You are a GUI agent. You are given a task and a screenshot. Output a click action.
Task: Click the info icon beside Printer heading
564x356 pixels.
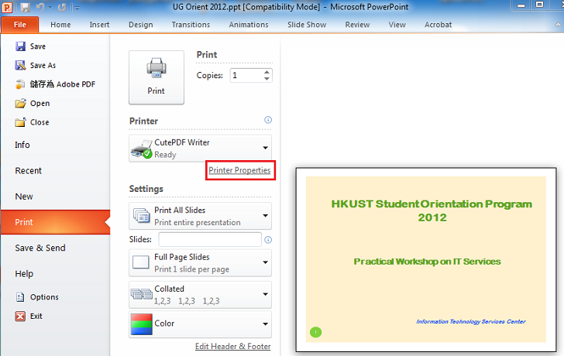coord(268,120)
